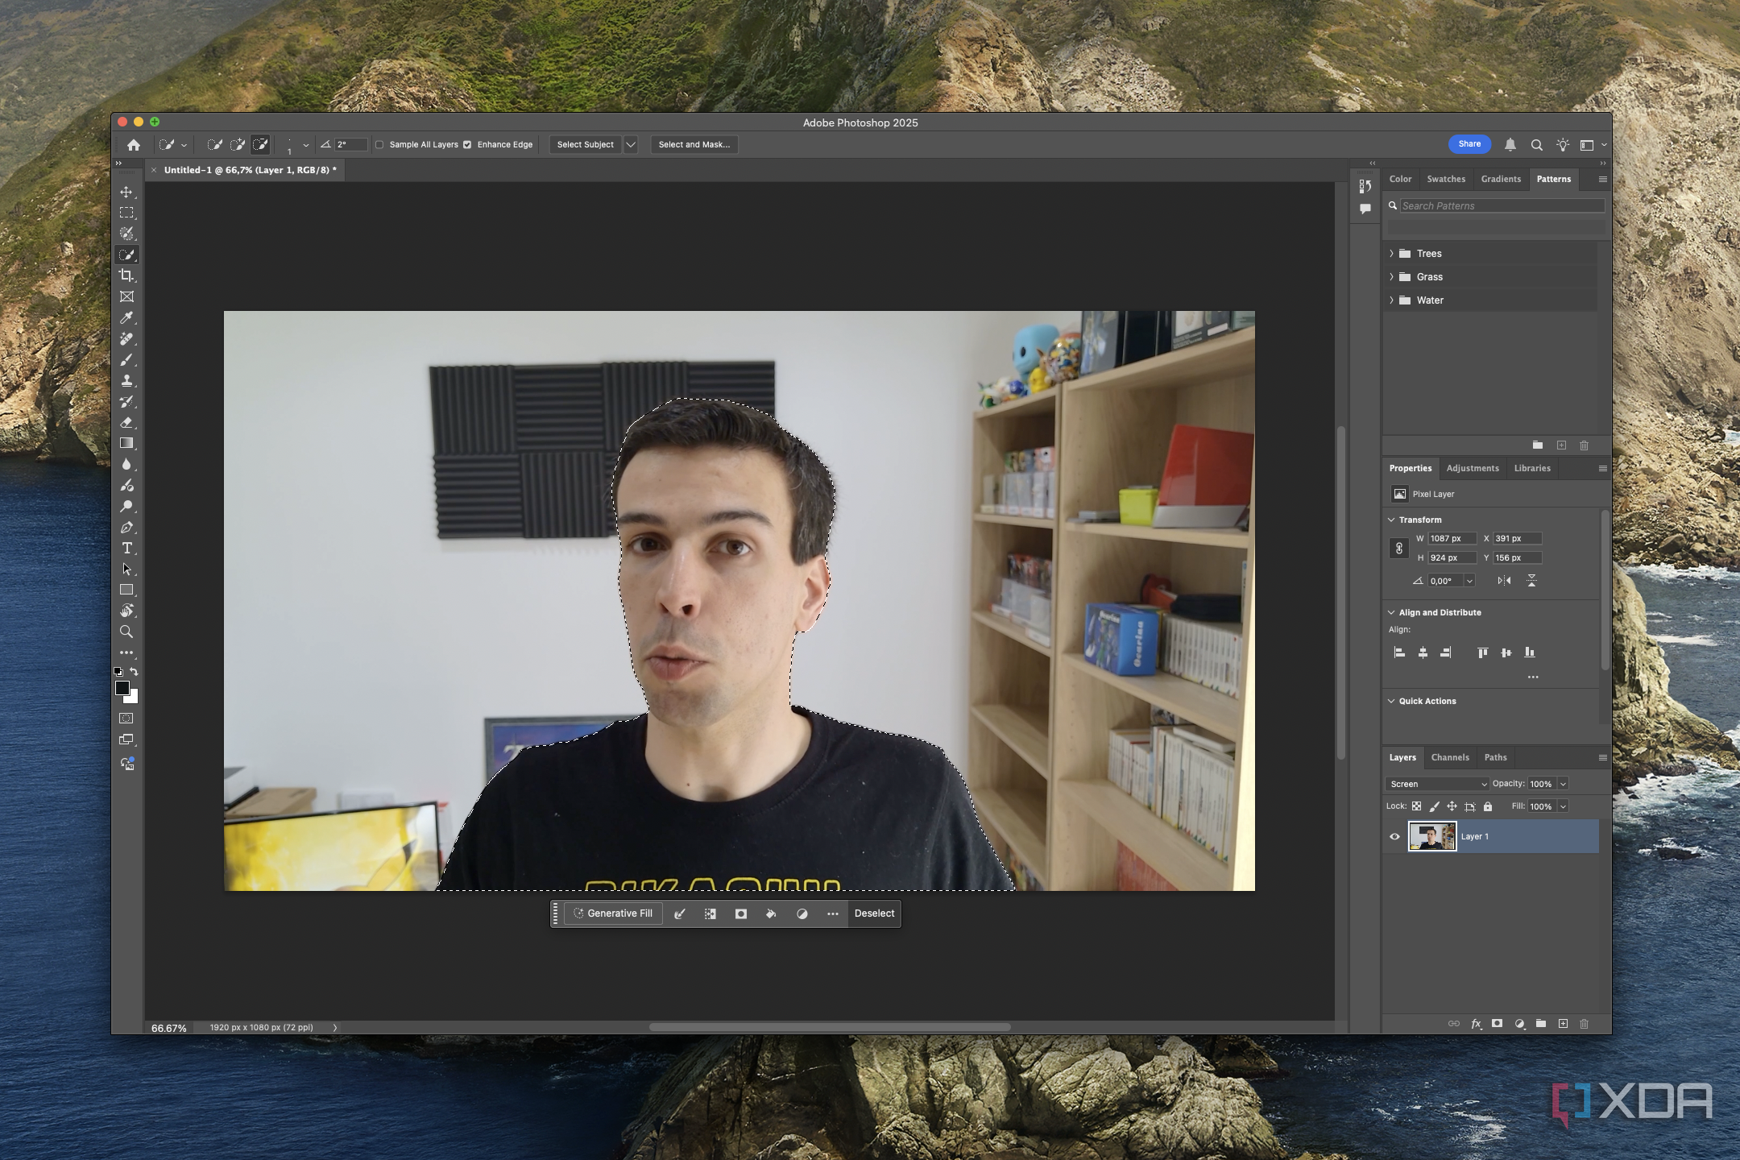Collapse the Transform section
Image resolution: width=1740 pixels, height=1160 pixels.
click(x=1391, y=520)
